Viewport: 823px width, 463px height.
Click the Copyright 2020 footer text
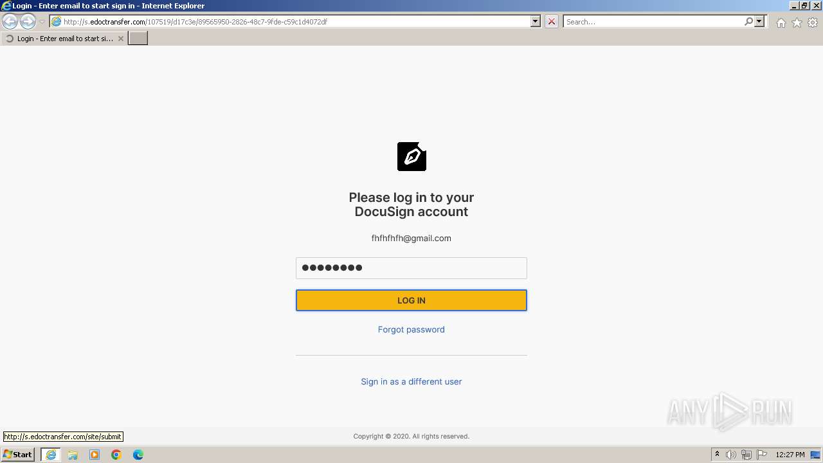pyautogui.click(x=411, y=436)
